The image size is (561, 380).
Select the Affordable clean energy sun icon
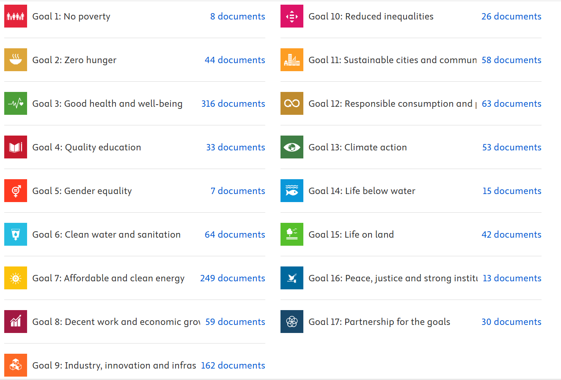[x=16, y=278]
